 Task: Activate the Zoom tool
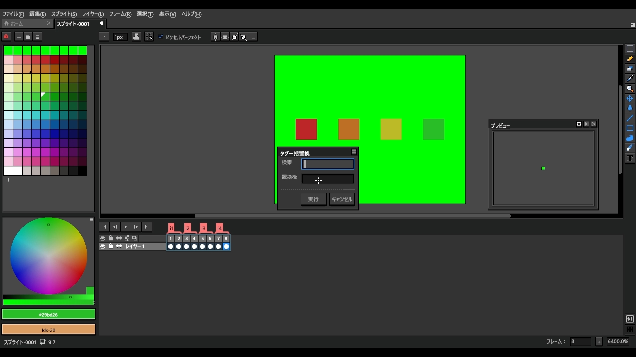point(630,88)
